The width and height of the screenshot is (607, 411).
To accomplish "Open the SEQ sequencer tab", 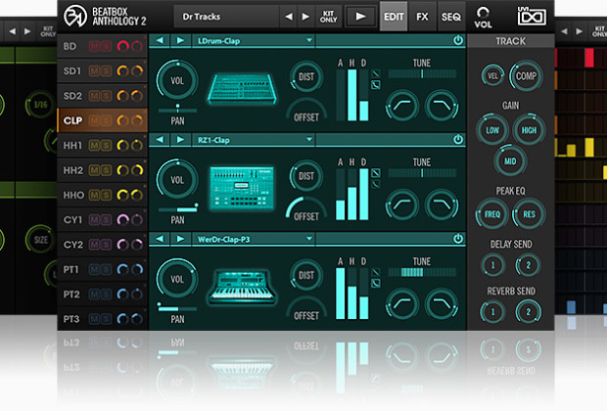I will pos(451,17).
